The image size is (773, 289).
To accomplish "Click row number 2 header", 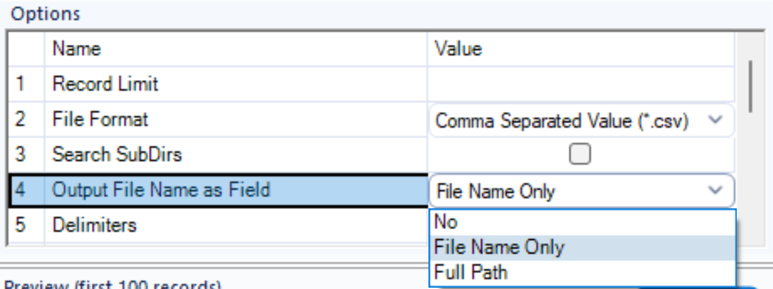I will click(x=26, y=120).
